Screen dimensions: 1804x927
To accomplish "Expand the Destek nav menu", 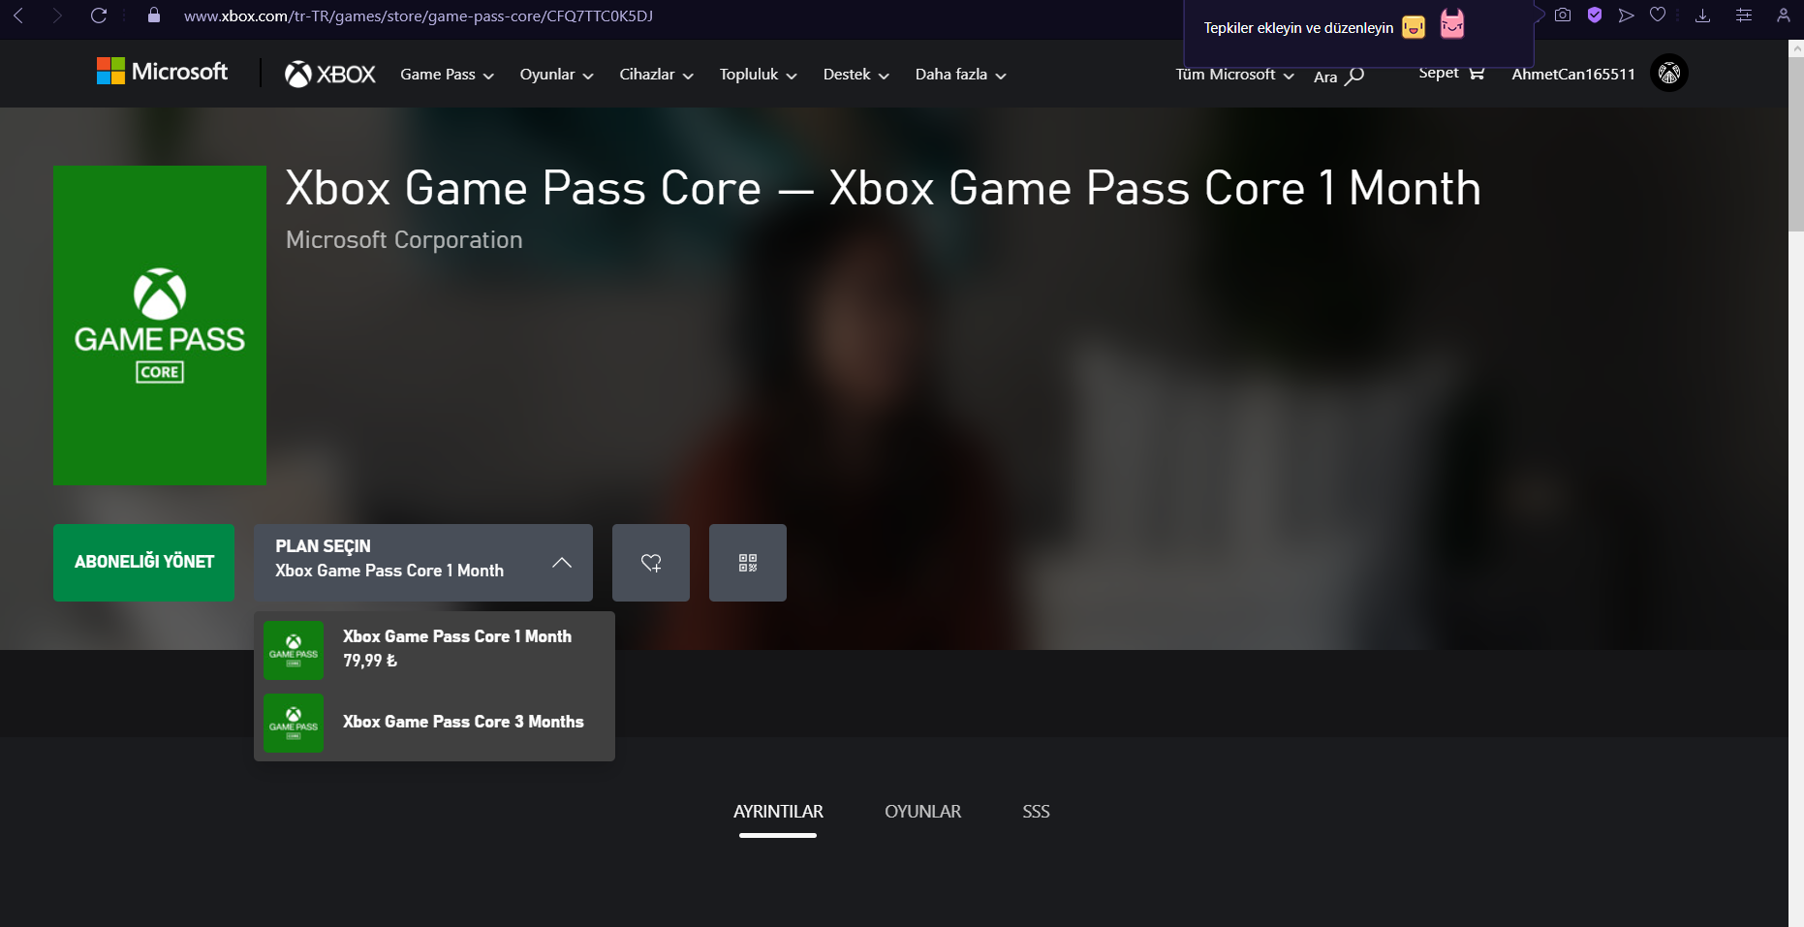I will (855, 75).
